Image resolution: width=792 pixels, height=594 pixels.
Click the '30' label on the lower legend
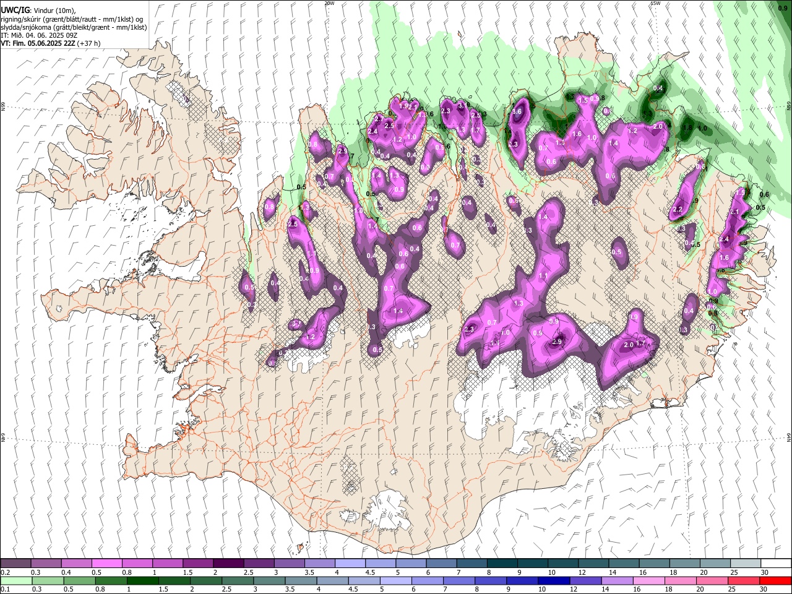[763, 590]
